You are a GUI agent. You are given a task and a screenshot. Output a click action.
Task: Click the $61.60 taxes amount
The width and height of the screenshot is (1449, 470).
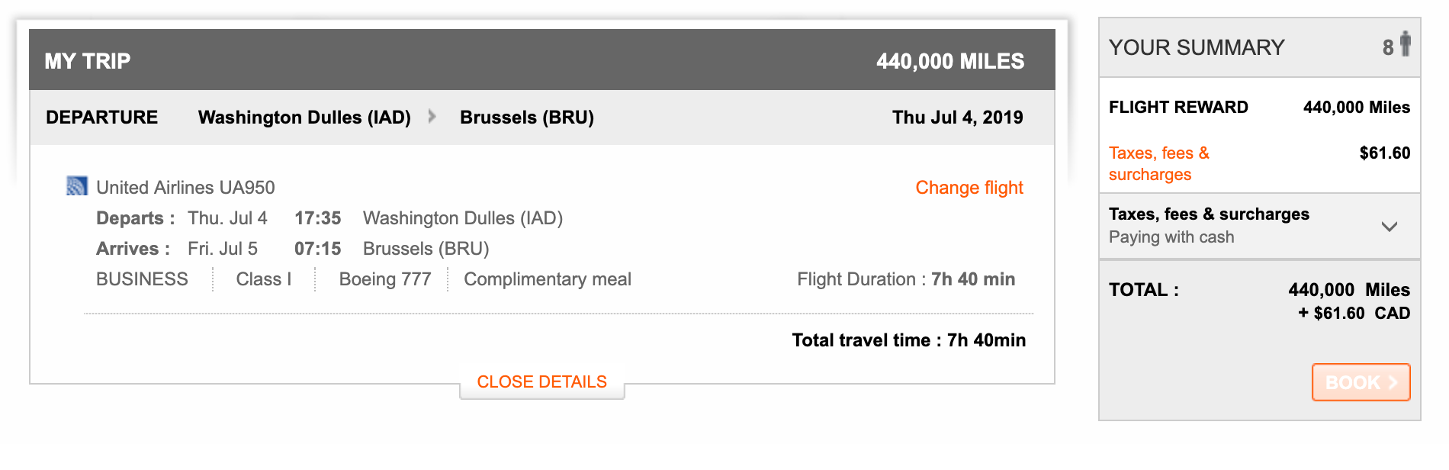pyautogui.click(x=1384, y=153)
